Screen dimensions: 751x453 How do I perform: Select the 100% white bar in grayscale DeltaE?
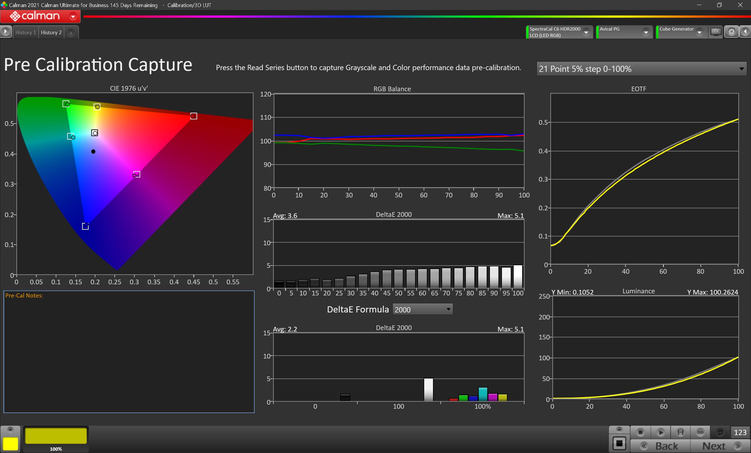[518, 276]
